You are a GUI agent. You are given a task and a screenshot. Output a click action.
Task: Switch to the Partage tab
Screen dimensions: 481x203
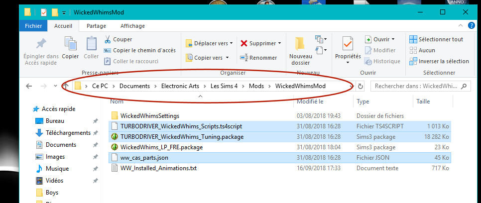pos(96,26)
